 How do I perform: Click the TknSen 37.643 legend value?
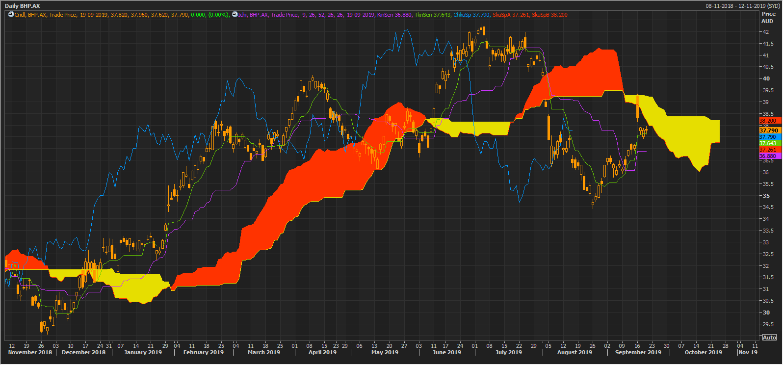click(x=433, y=15)
